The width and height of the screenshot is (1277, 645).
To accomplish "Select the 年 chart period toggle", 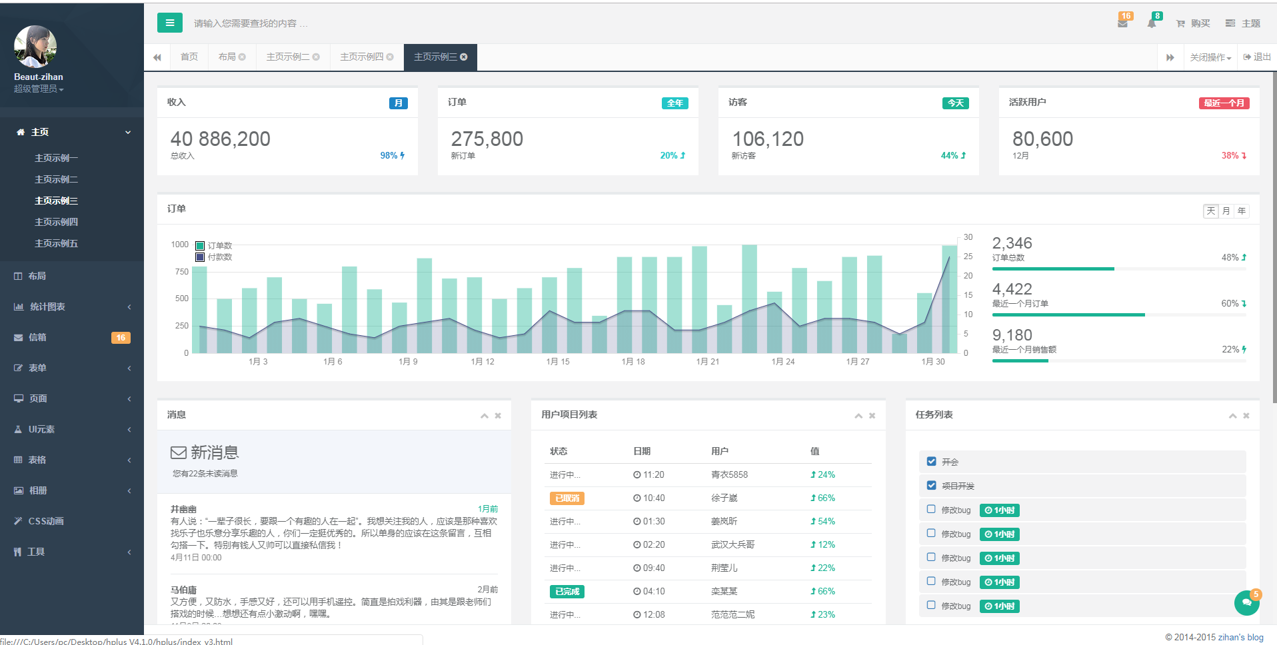I will click(1242, 211).
